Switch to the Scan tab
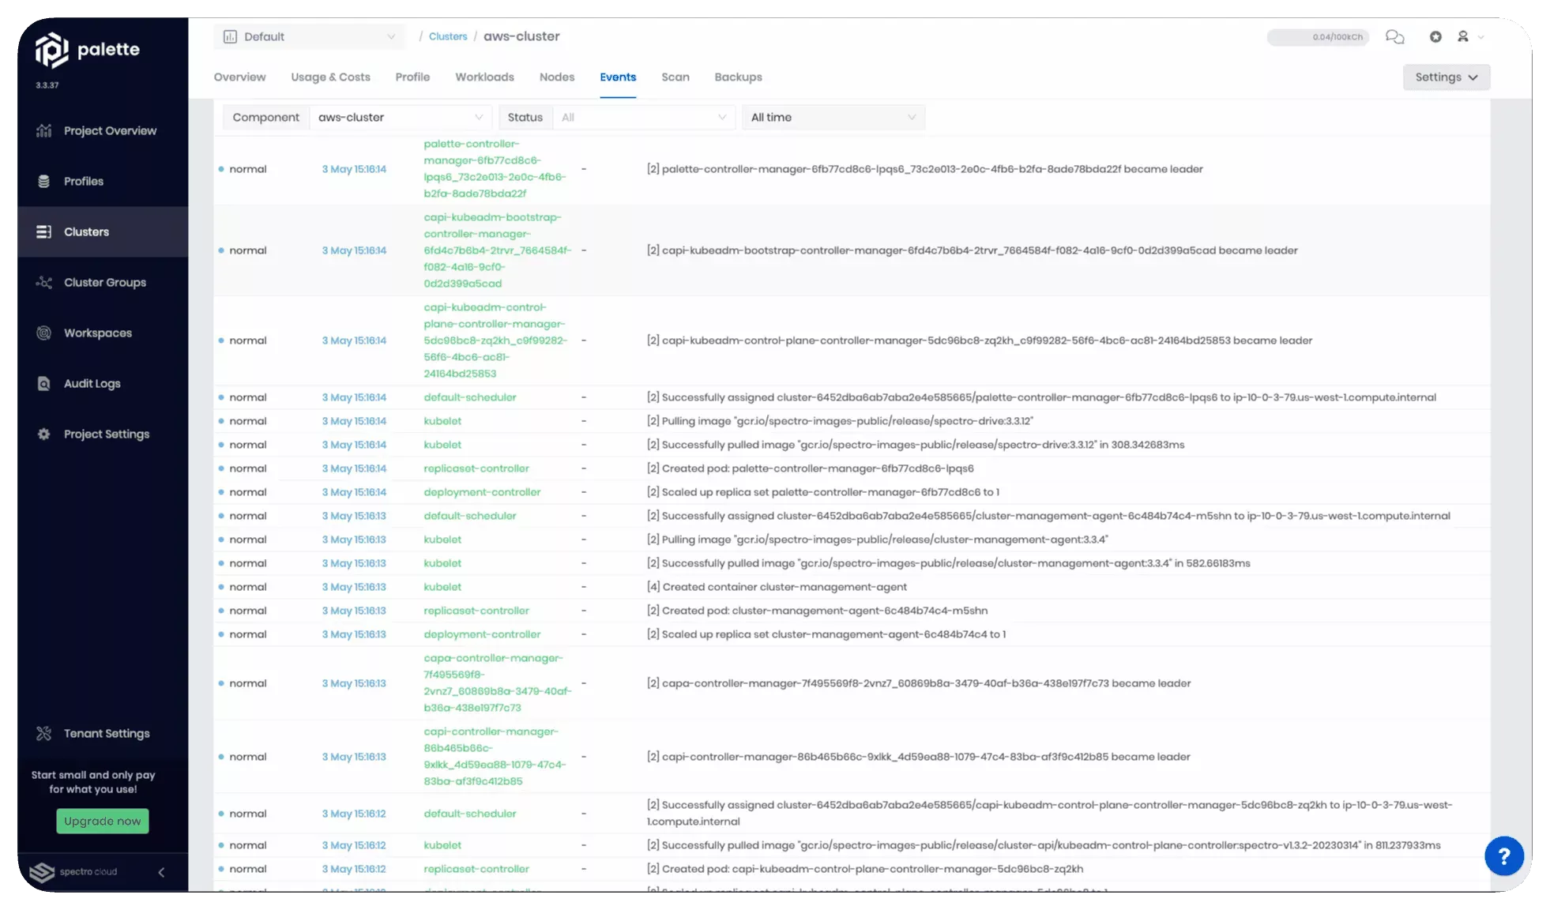Image resolution: width=1550 pixels, height=910 pixels. pos(675,77)
